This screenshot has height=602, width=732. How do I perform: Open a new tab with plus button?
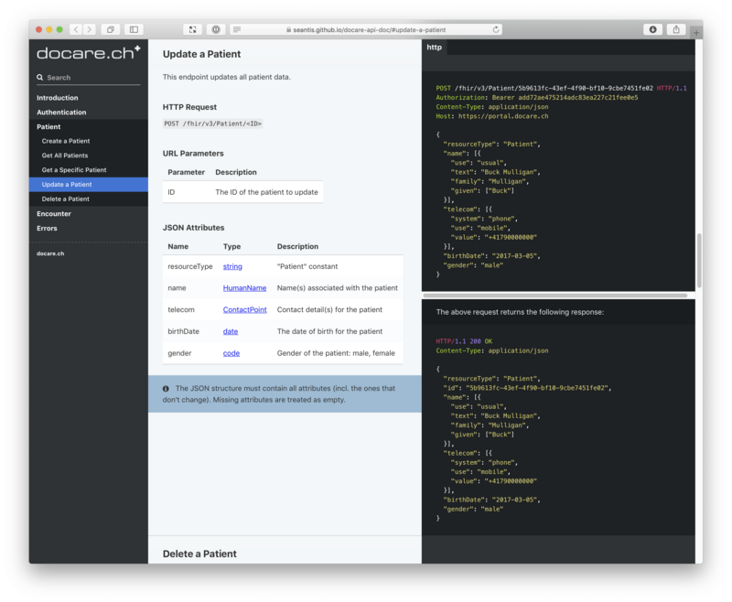(696, 32)
